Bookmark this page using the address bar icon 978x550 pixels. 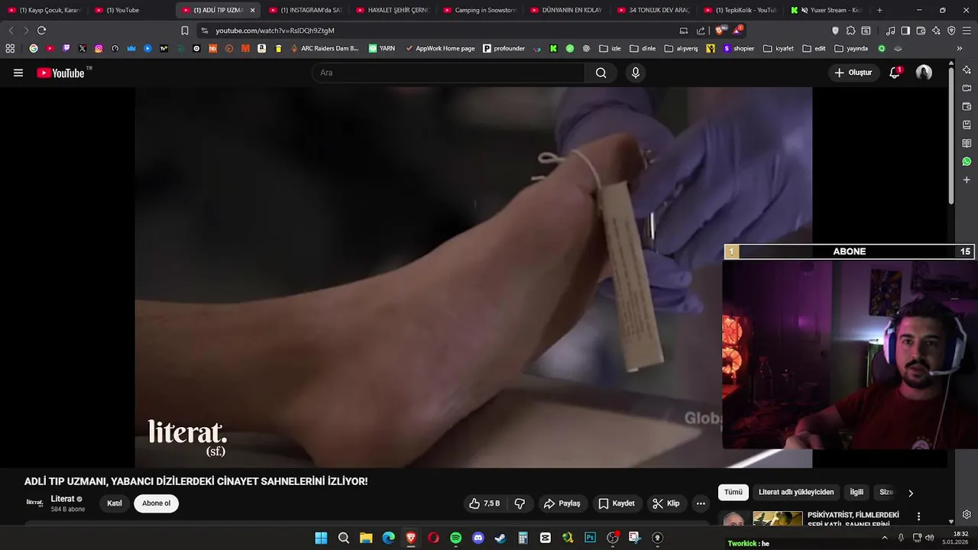coord(184,31)
